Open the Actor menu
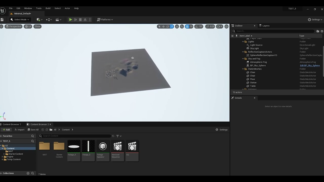 [67, 8]
